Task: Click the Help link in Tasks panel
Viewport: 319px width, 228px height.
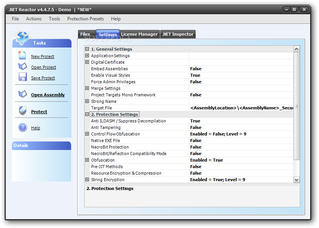Action: coord(35,128)
